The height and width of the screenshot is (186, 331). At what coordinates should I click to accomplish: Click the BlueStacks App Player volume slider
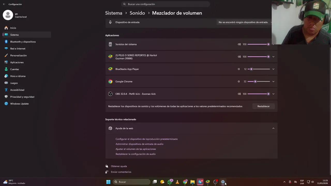click(259, 69)
